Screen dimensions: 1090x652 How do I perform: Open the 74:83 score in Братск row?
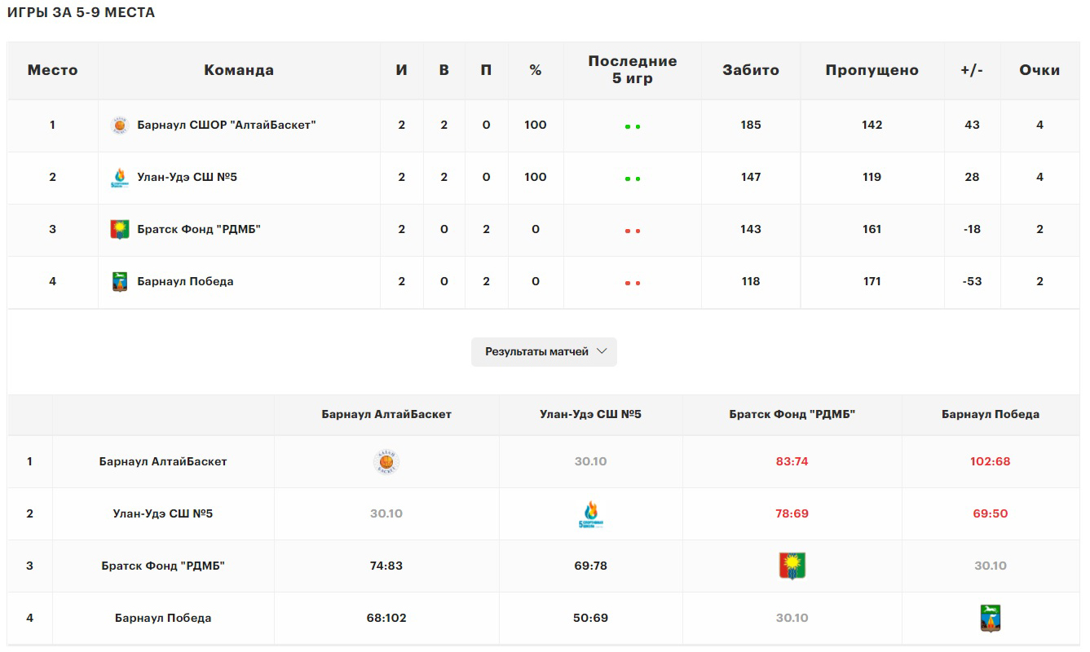[386, 566]
